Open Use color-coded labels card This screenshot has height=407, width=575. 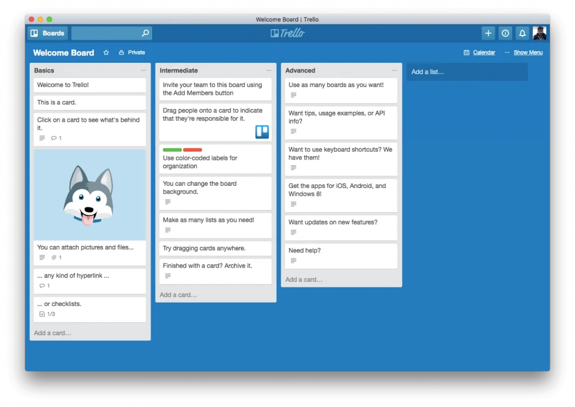coord(216,159)
